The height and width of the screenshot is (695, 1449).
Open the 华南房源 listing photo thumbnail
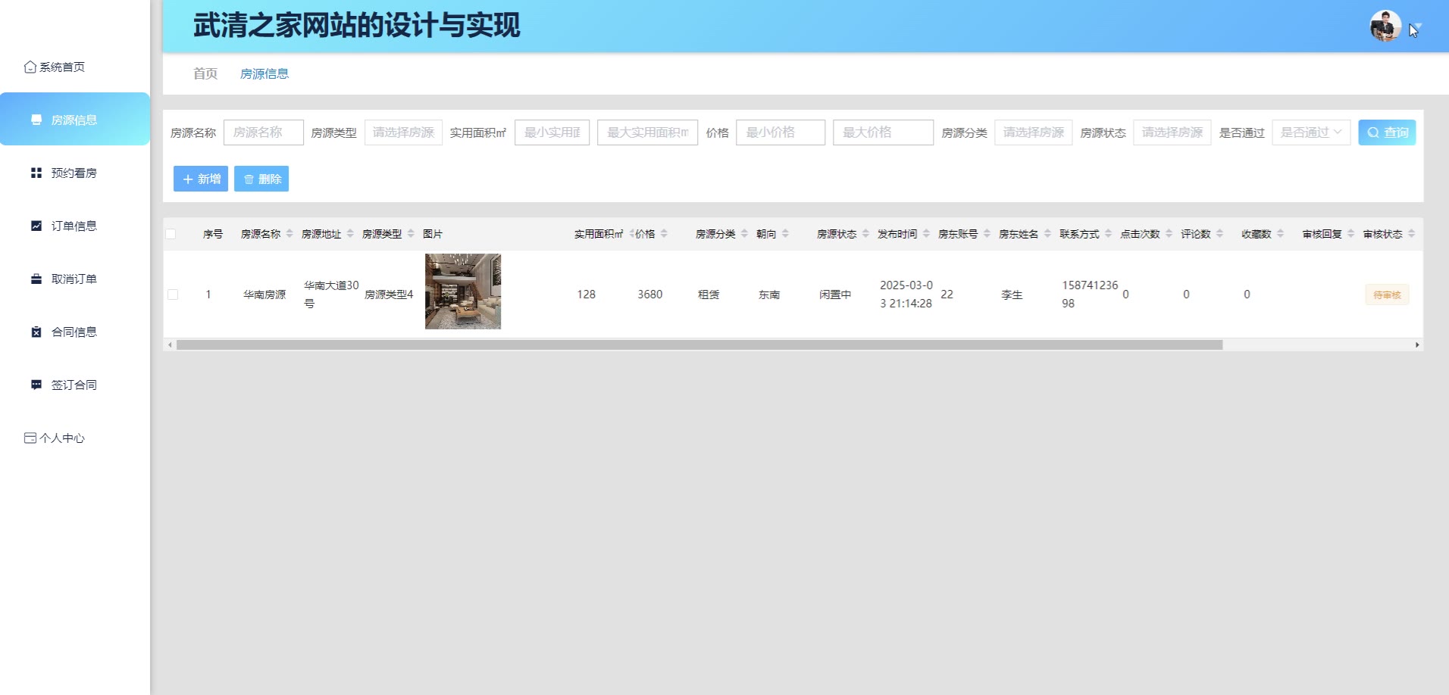[x=463, y=291]
